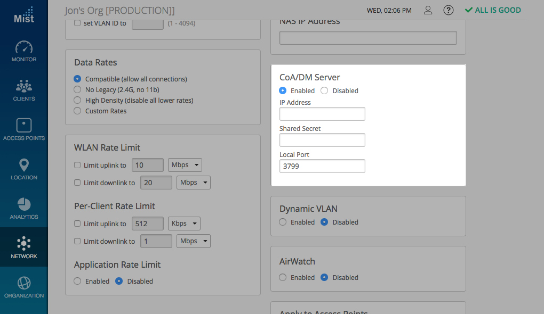Open the Clients section icon
Image resolution: width=544 pixels, height=314 pixels.
[x=23, y=86]
